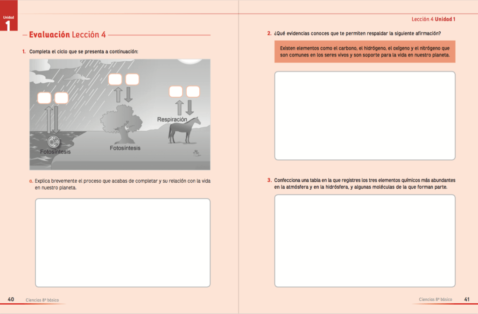Click the up arrow above the tree
The image size is (478, 314).
coord(119,94)
